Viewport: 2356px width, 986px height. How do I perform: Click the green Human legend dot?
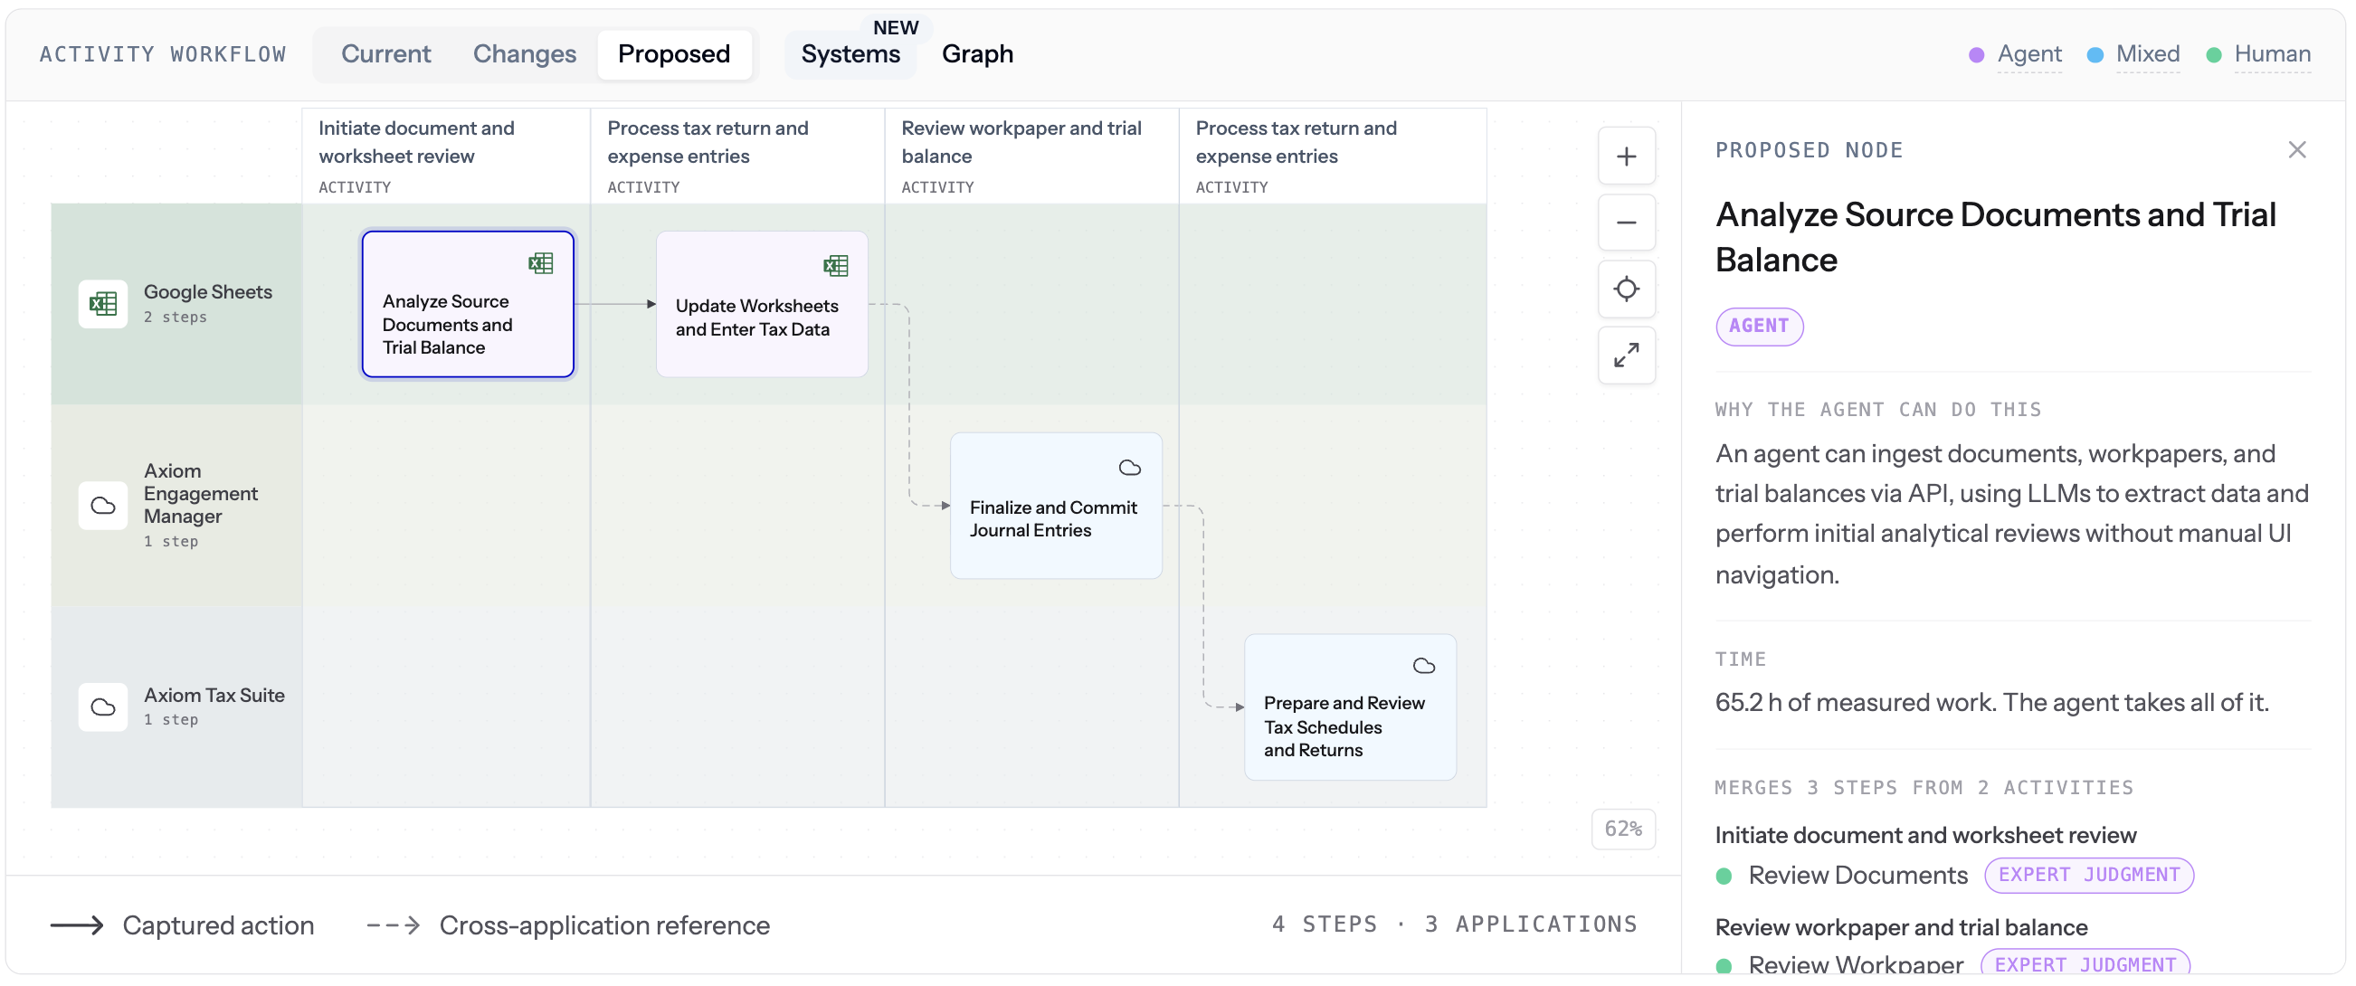pos(2214,55)
